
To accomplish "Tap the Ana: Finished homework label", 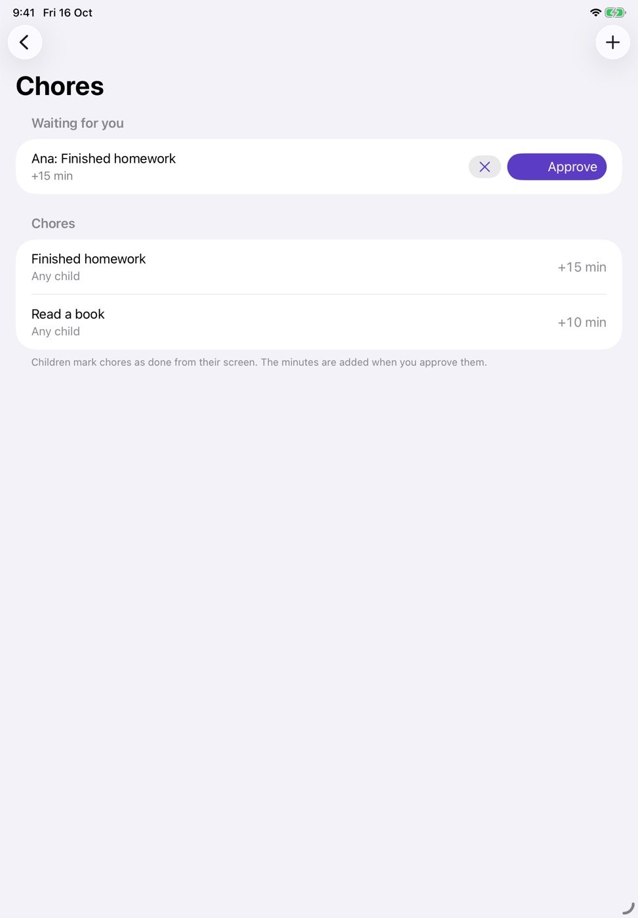I will click(x=104, y=159).
